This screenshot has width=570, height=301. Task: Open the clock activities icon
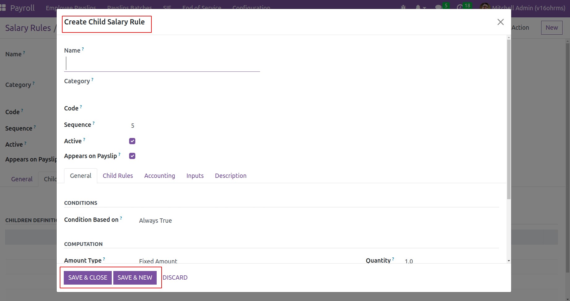(x=460, y=7)
